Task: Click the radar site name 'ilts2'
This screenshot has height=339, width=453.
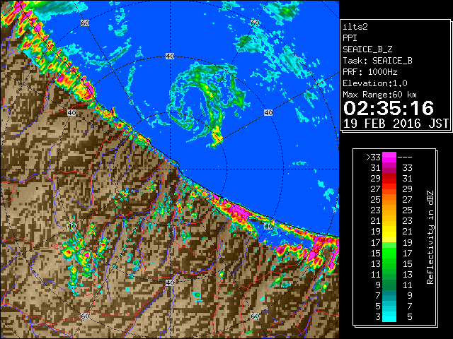Action: pyautogui.click(x=355, y=27)
